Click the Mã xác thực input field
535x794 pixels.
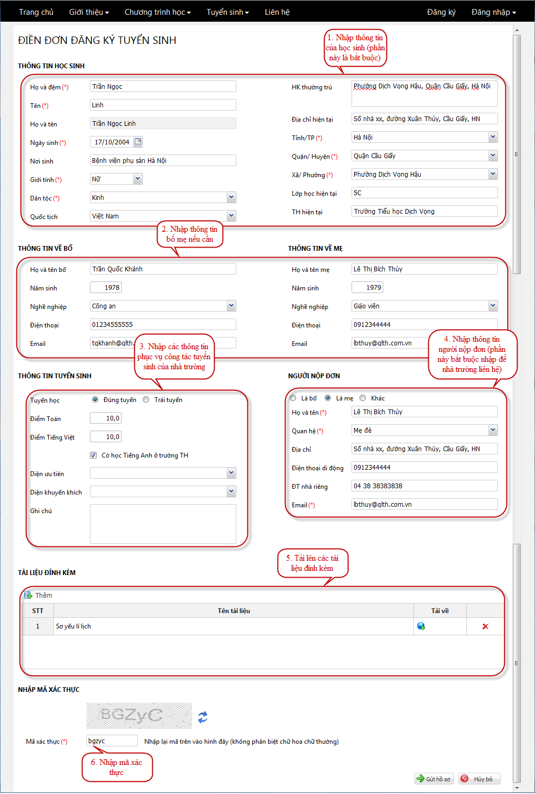click(x=112, y=741)
